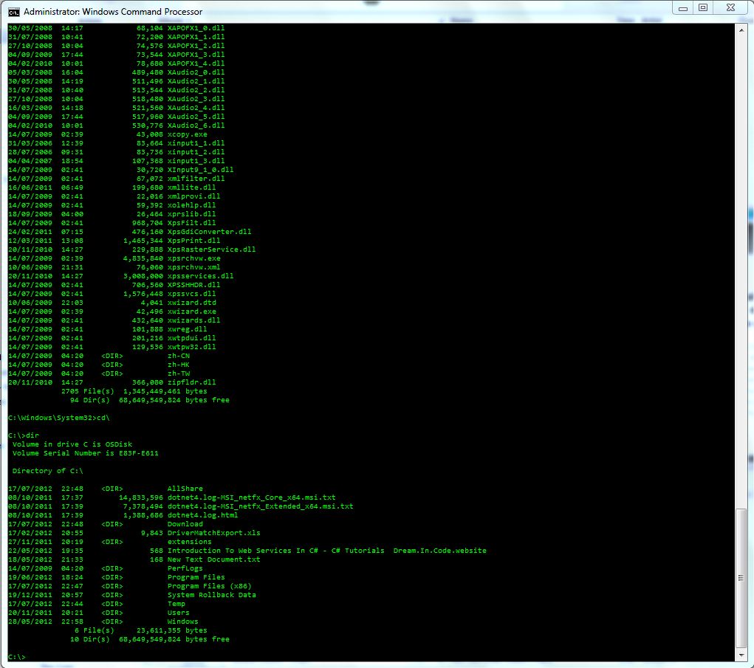754x668 pixels.
Task: Click the 'System Rollback Data' directory entry
Action: (x=212, y=596)
